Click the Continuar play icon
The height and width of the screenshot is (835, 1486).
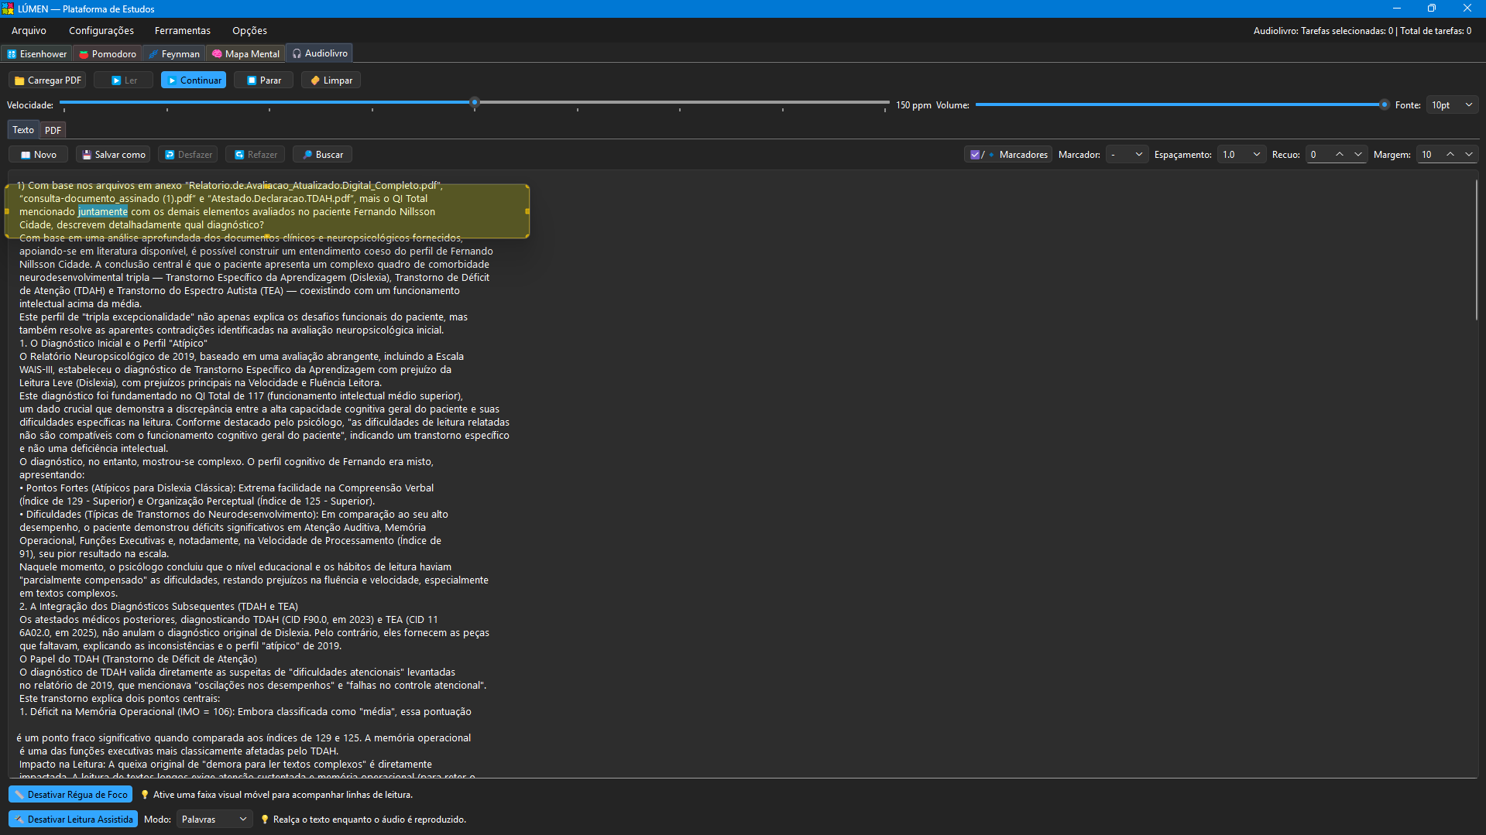coord(172,80)
